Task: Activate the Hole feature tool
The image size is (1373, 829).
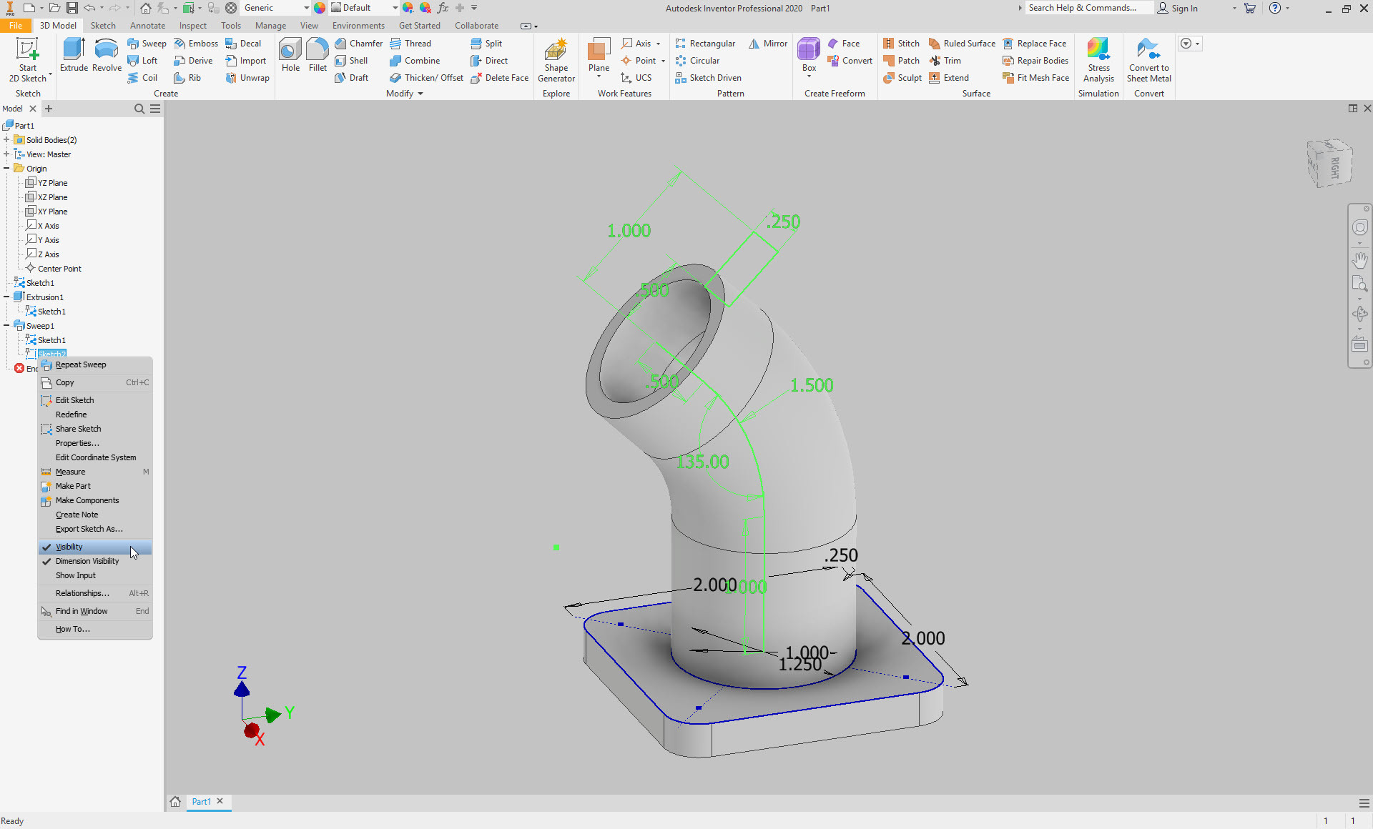Action: [x=290, y=54]
